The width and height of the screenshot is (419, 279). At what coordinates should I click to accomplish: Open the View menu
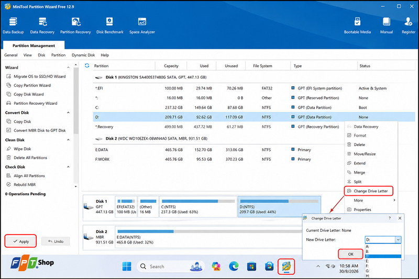pyautogui.click(x=28, y=55)
